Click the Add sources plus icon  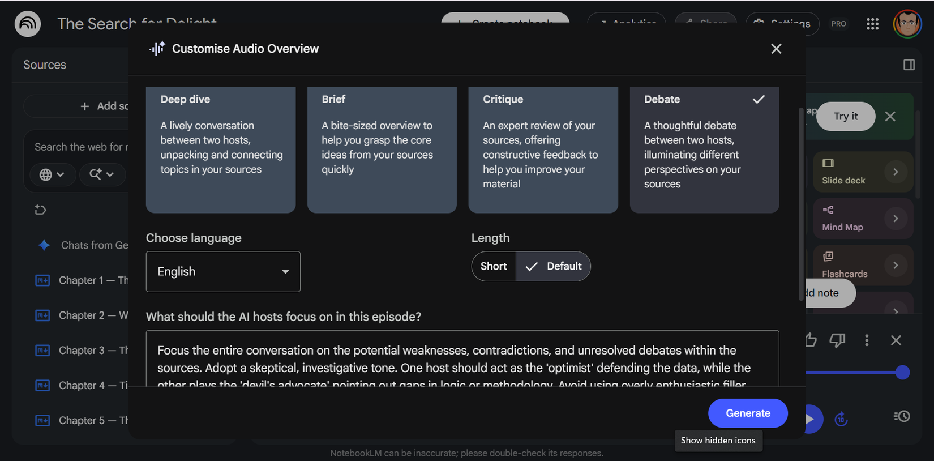tap(85, 106)
